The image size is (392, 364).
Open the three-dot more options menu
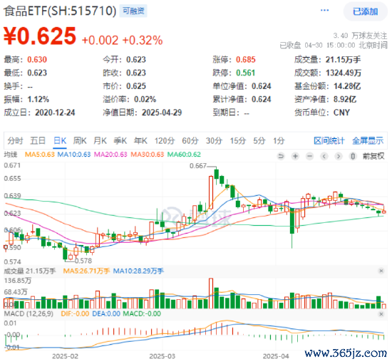tap(324, 11)
